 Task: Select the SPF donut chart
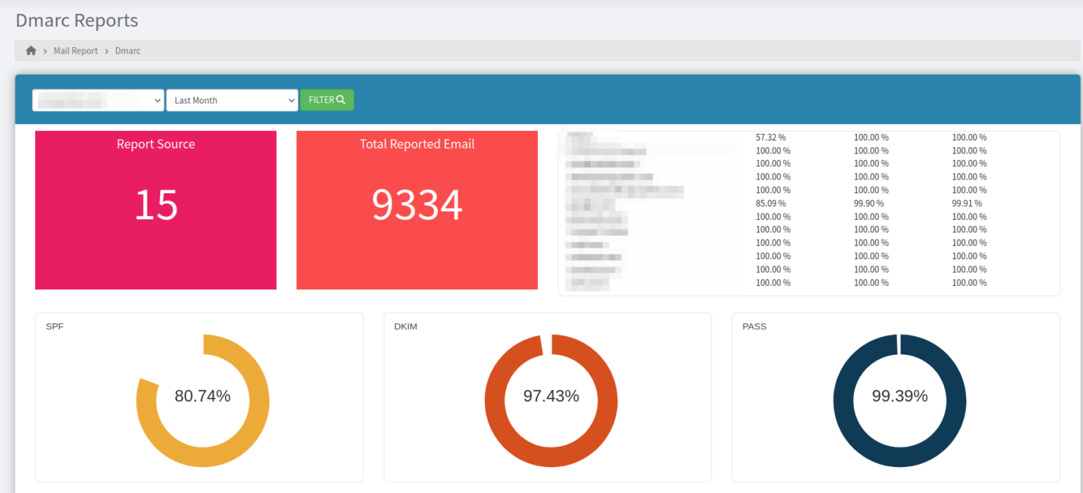pyautogui.click(x=202, y=397)
